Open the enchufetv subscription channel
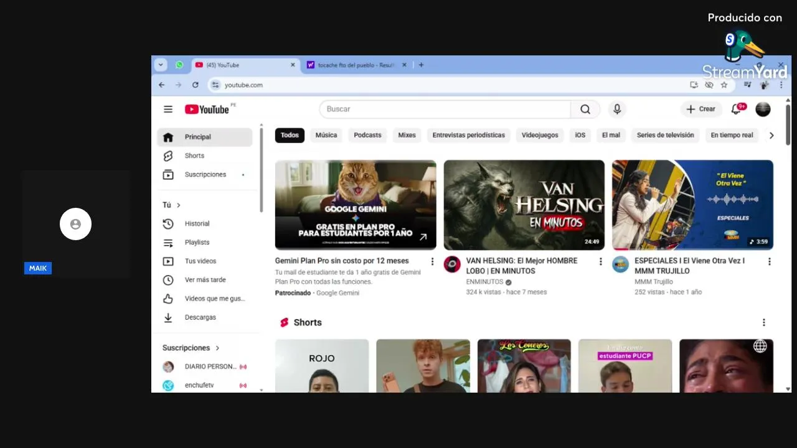Viewport: 797px width, 448px height. coord(205,385)
